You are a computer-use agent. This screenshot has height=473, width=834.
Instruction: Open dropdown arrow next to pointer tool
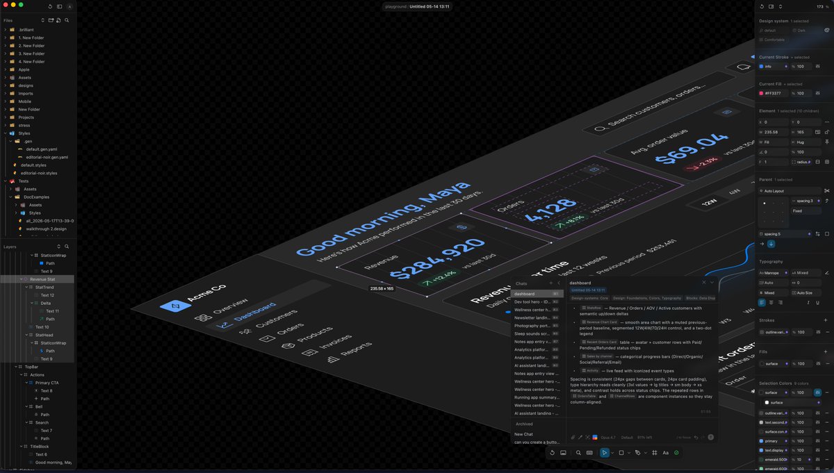(612, 453)
